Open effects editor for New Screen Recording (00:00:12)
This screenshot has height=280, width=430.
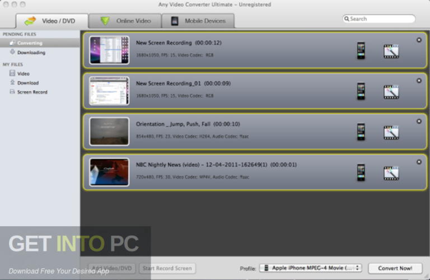[391, 52]
